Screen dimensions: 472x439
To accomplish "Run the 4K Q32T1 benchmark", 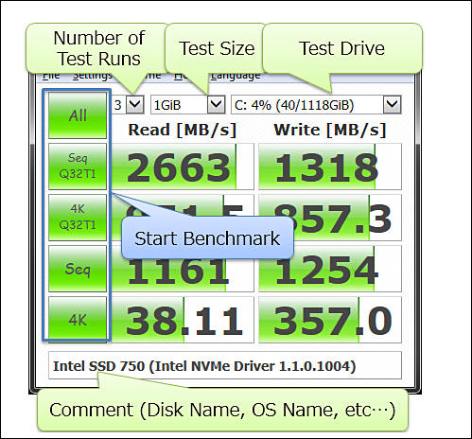I will point(78,218).
